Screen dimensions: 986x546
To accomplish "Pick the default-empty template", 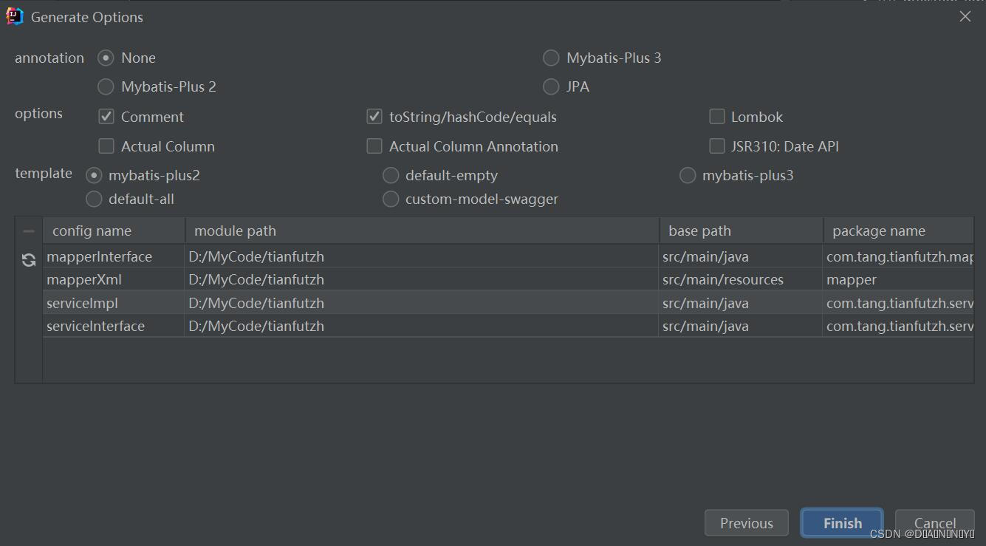I will pos(391,176).
